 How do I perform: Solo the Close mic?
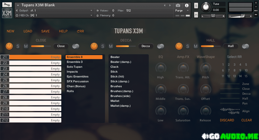click(x=18, y=46)
